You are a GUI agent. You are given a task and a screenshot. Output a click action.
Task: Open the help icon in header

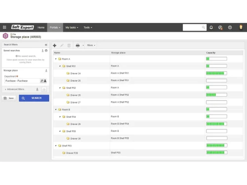coord(230,27)
